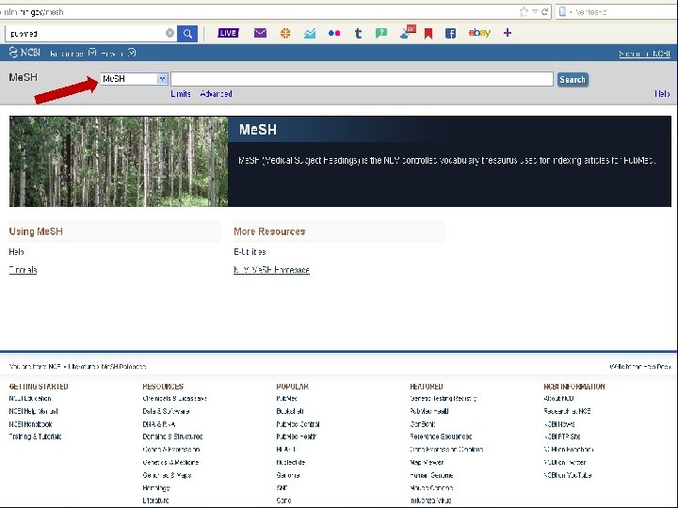The width and height of the screenshot is (678, 508).
Task: Open GenBank link under Featured
Action: point(423,424)
